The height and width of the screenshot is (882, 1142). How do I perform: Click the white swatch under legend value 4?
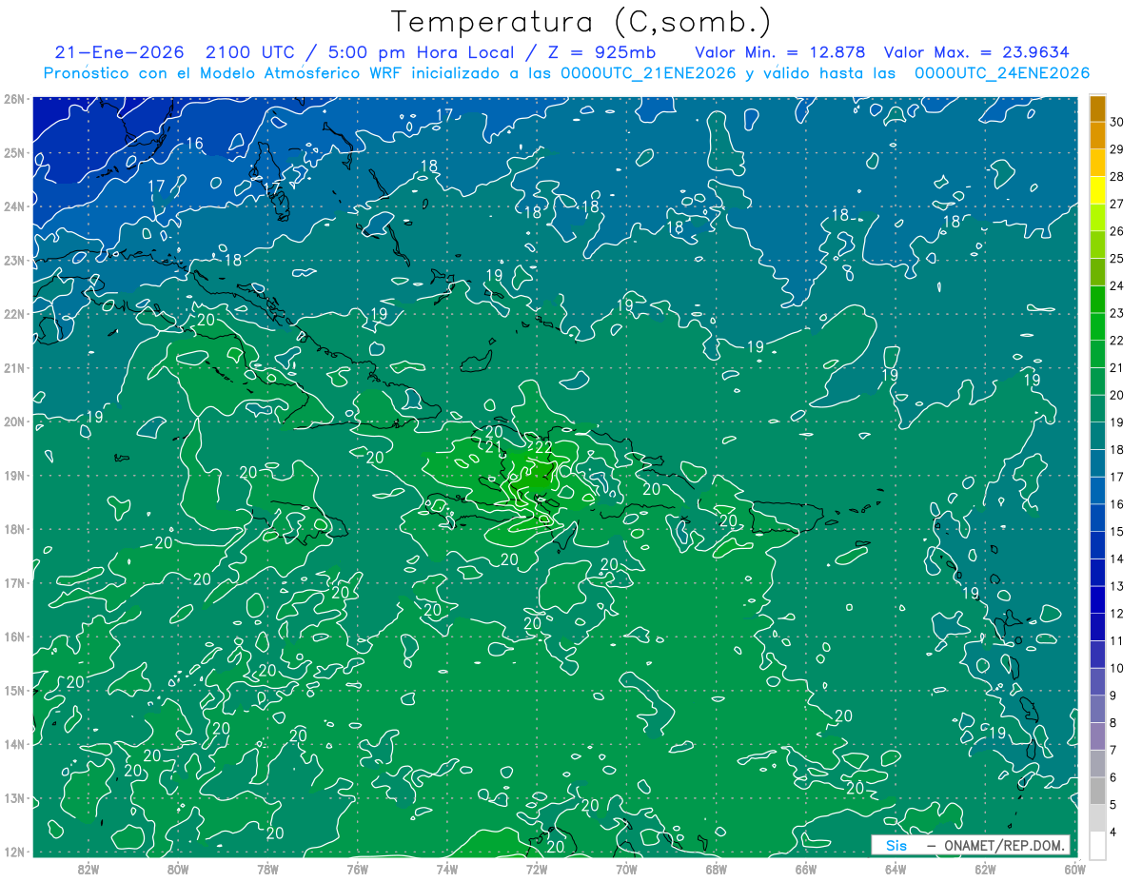pyautogui.click(x=1097, y=845)
